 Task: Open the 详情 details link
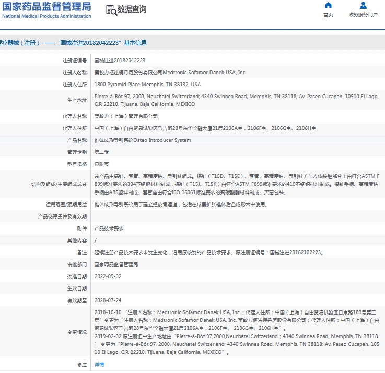pyautogui.click(x=99, y=365)
